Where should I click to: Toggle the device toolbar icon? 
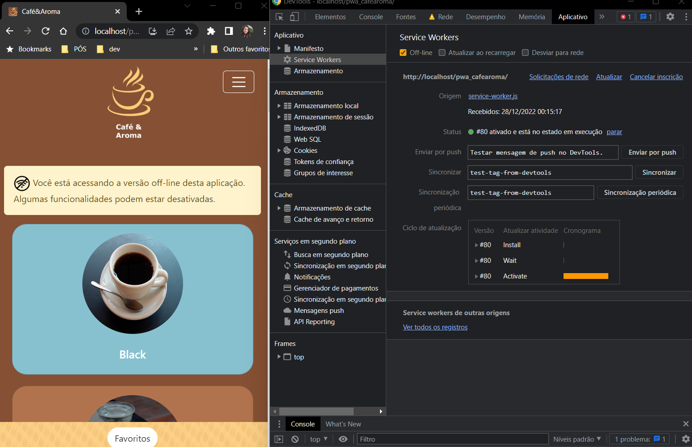[294, 17]
